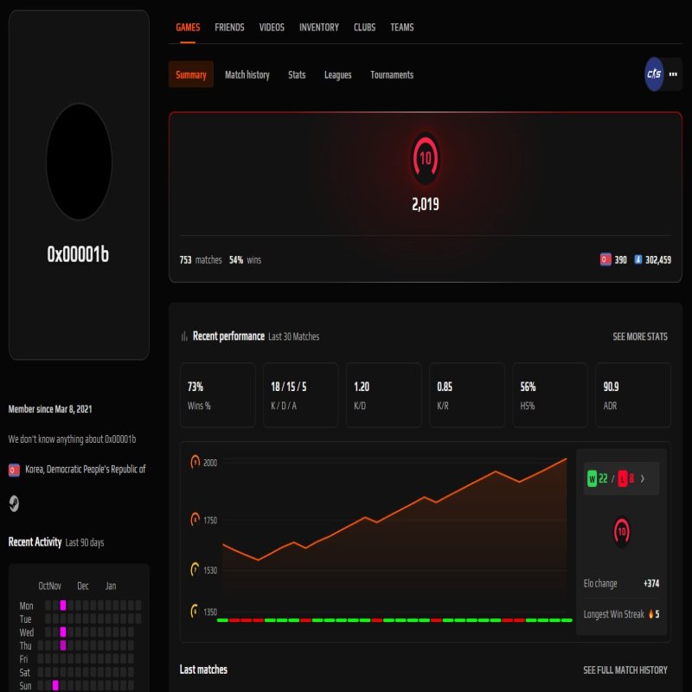The image size is (692, 692).
Task: Switch to the INVENTORY tab
Action: [x=319, y=27]
